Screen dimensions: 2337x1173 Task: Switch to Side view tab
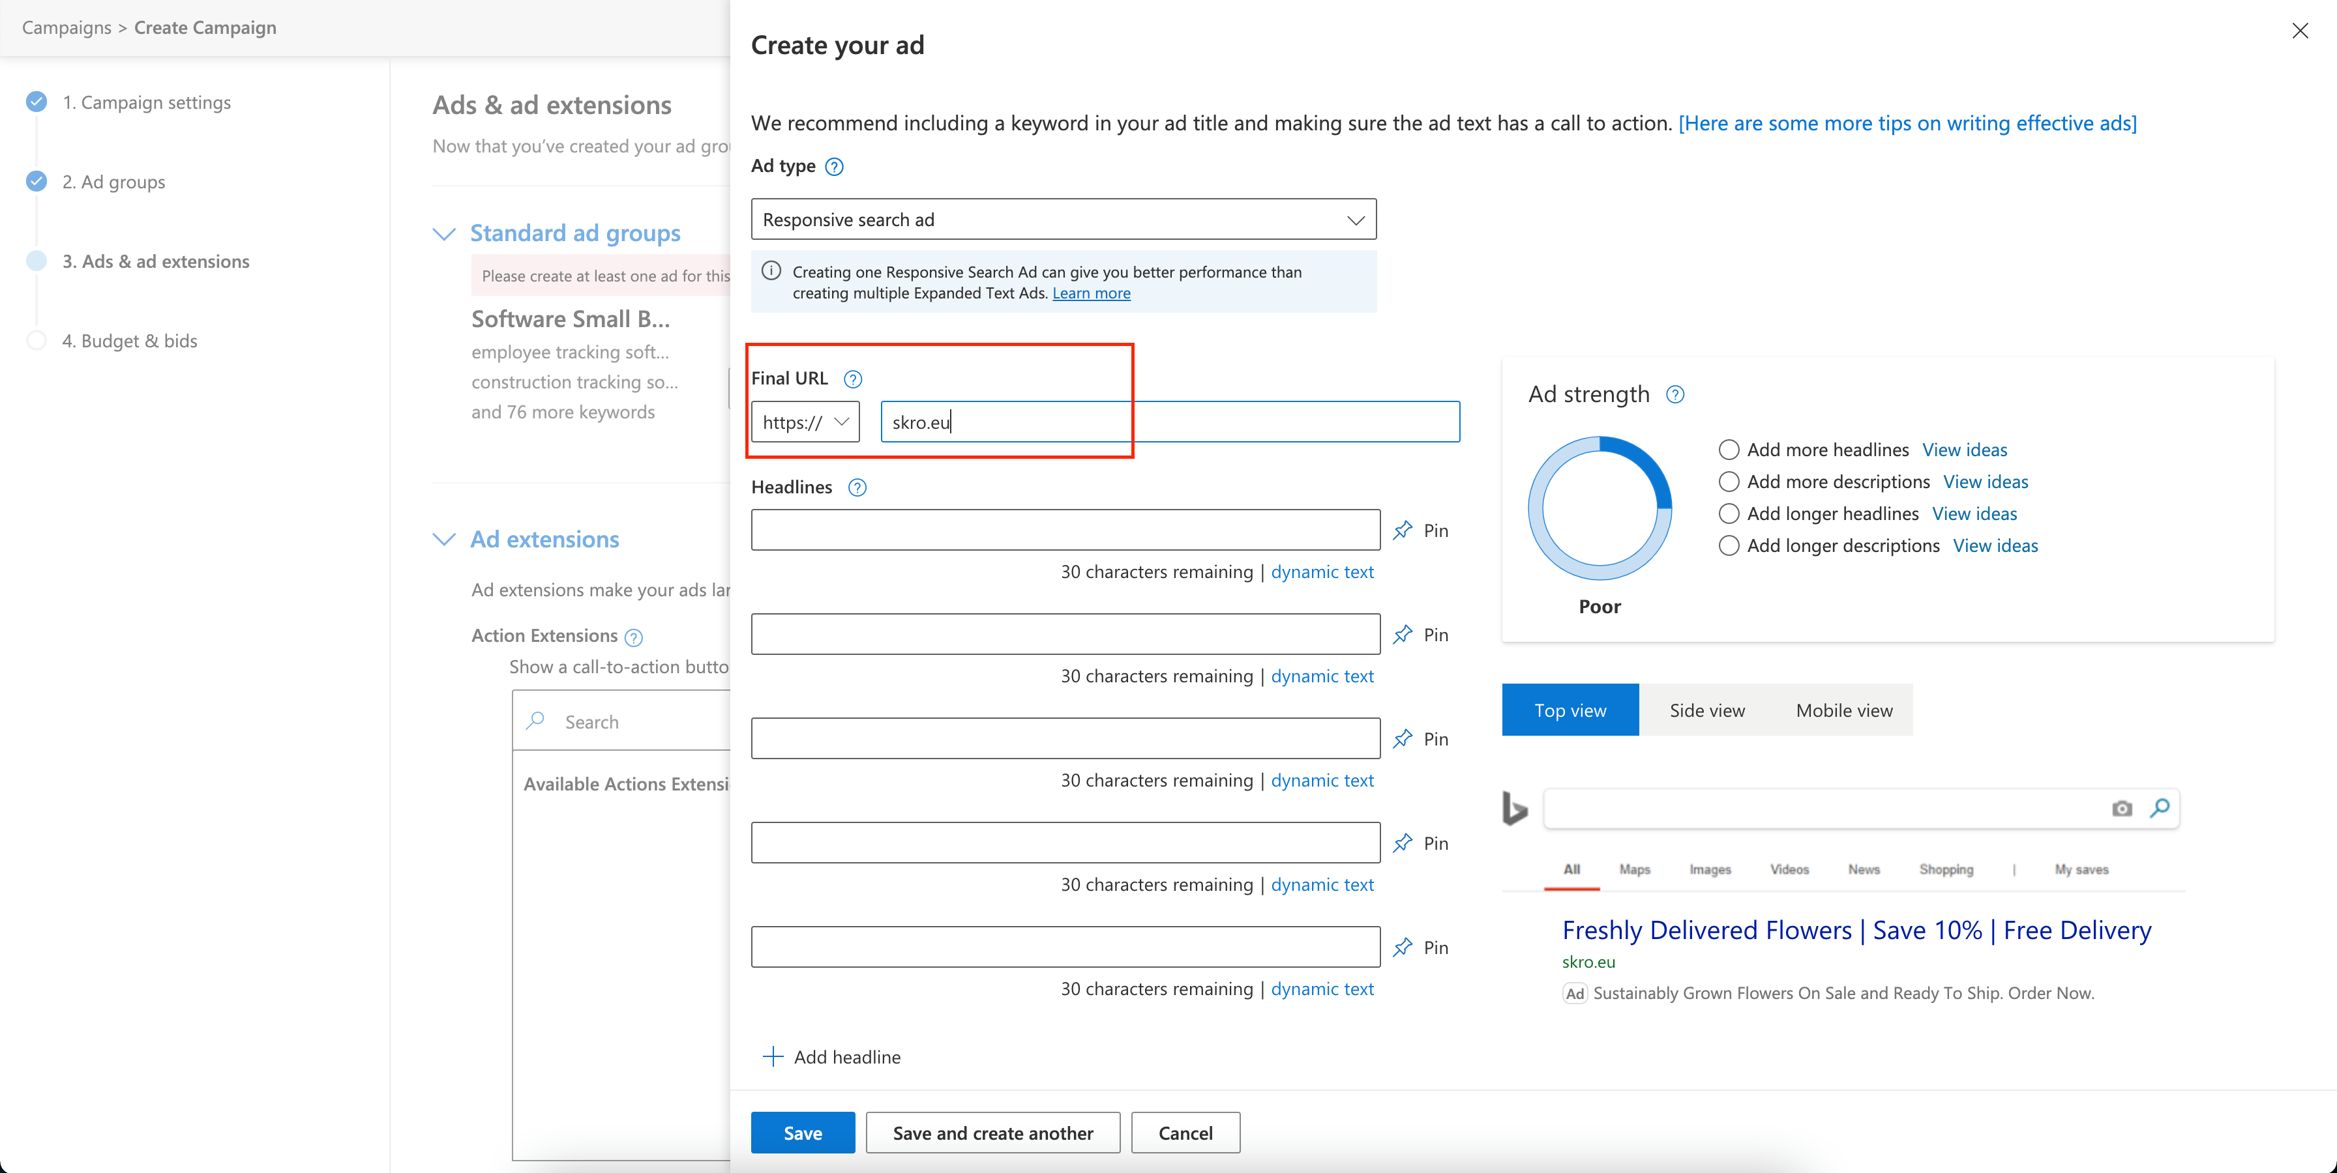pyautogui.click(x=1706, y=710)
